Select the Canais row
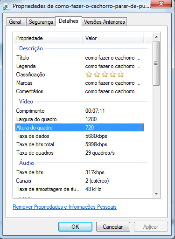The width and height of the screenshot is (175, 239). (79, 181)
